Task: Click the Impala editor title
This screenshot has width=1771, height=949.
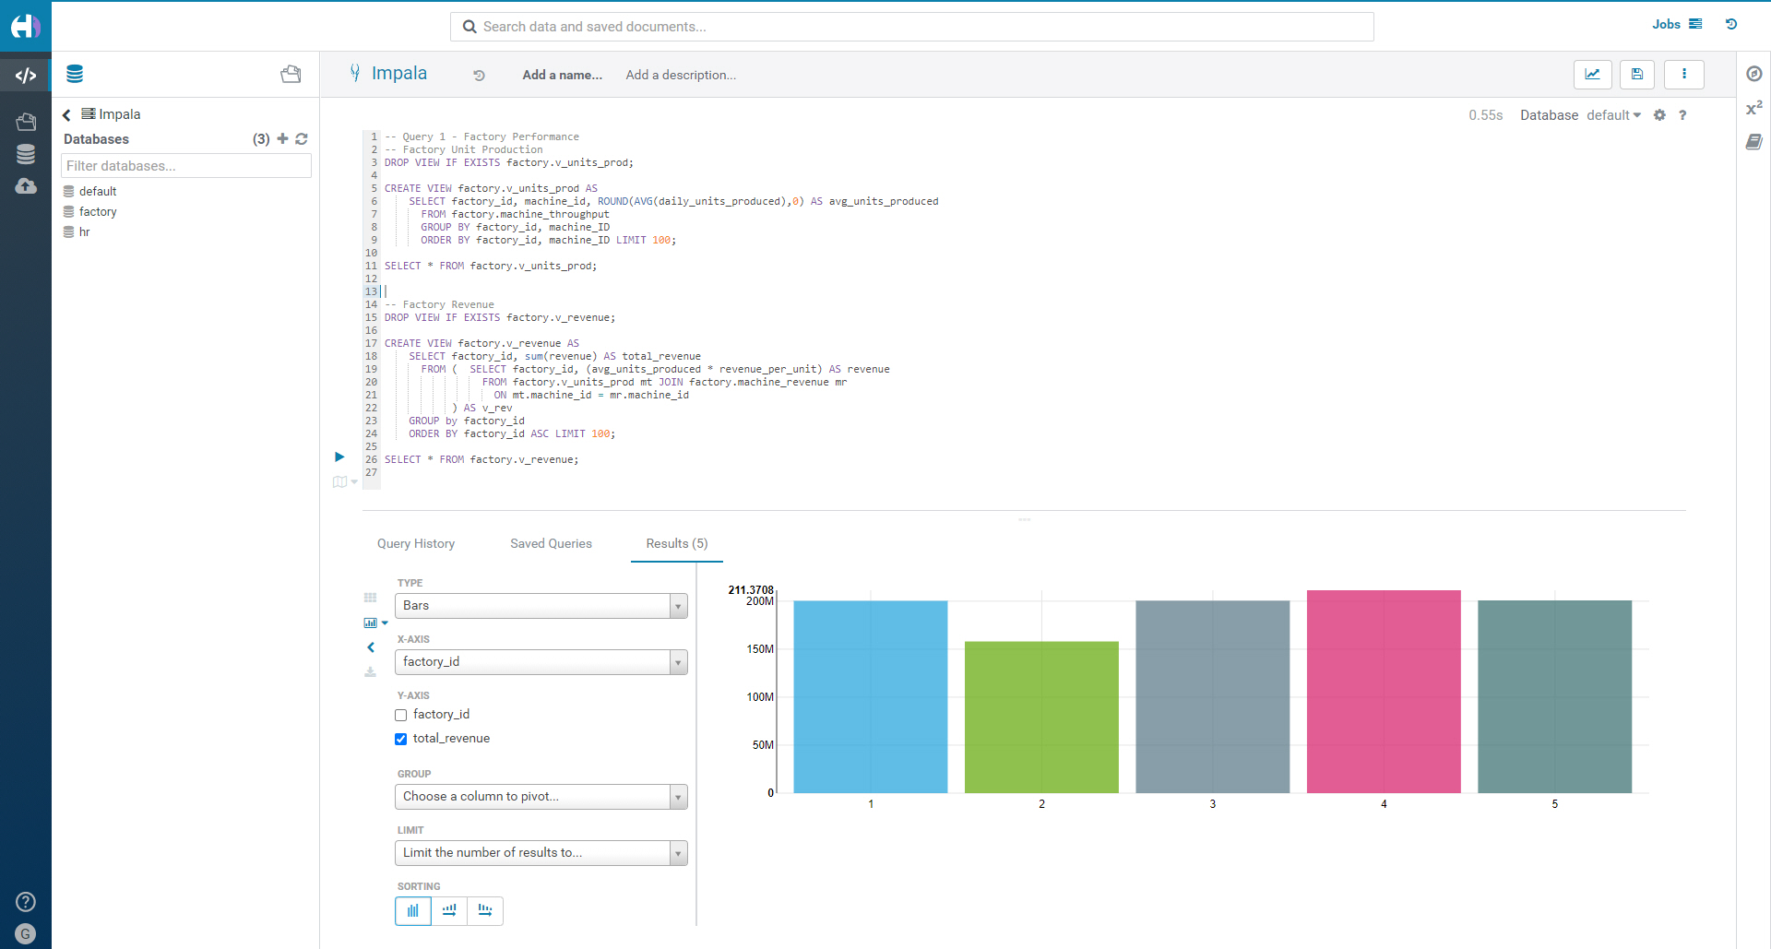Action: click(399, 74)
